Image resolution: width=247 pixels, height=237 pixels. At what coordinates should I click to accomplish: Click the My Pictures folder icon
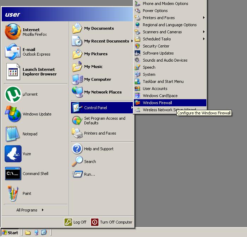77,54
